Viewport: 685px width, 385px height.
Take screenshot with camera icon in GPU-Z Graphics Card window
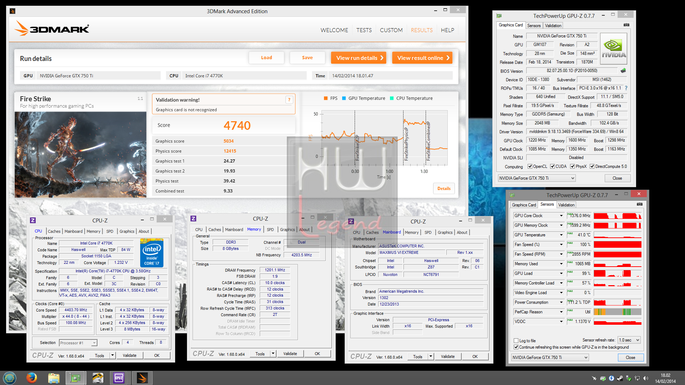(626, 25)
